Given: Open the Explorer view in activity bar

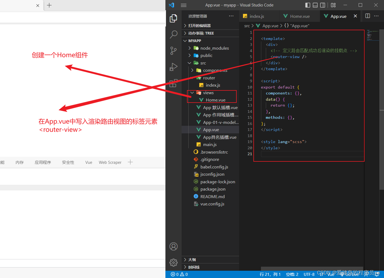Looking at the screenshot, I should [173, 18].
